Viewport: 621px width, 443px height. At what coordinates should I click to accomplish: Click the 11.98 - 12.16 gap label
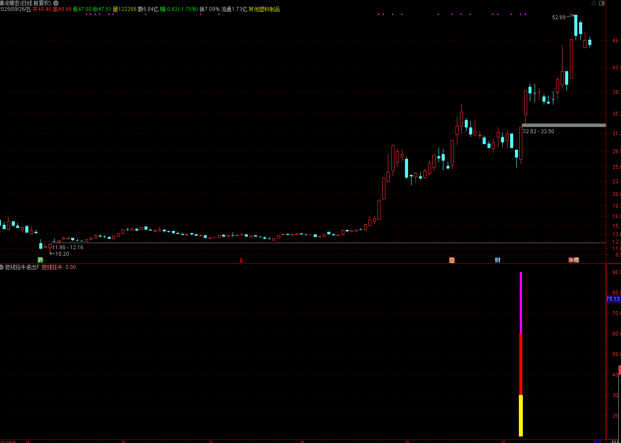pyautogui.click(x=68, y=247)
